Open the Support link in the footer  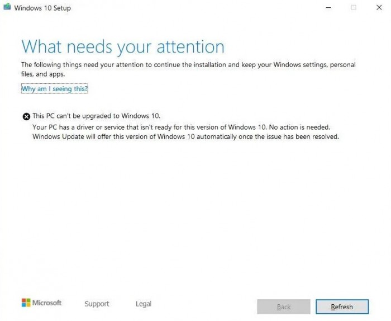click(x=97, y=304)
